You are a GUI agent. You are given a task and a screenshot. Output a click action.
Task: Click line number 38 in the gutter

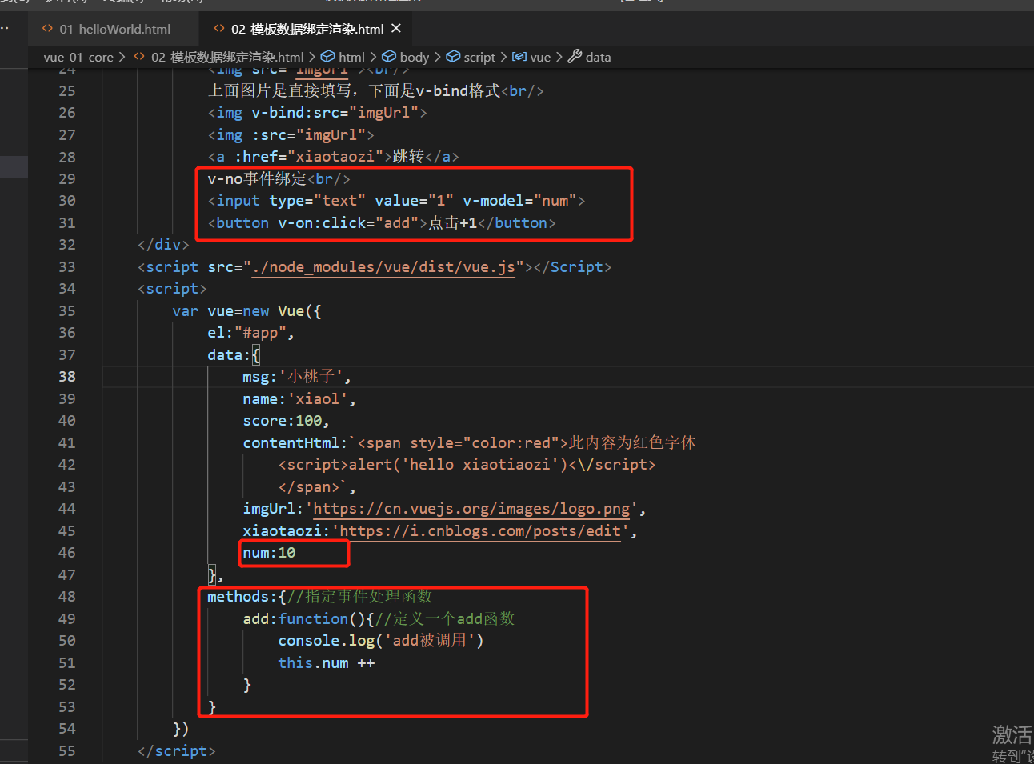67,377
